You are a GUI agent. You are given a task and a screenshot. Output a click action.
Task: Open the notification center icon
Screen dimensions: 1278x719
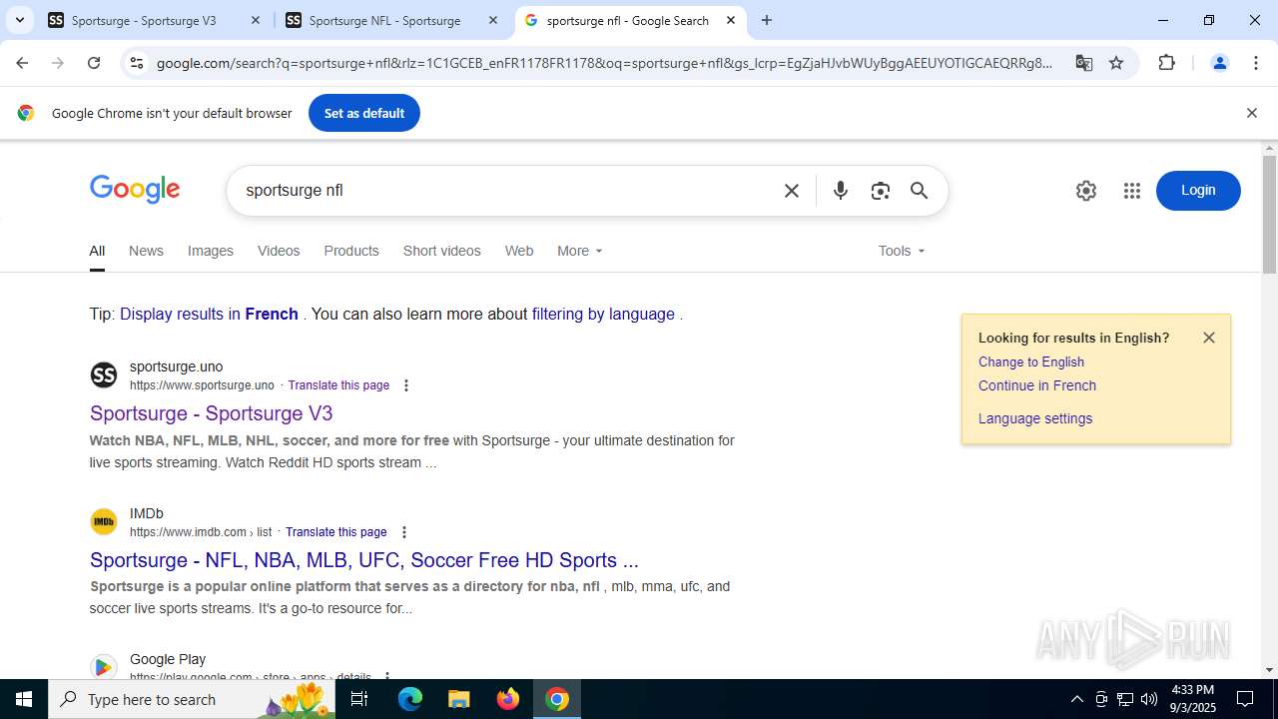(1245, 699)
